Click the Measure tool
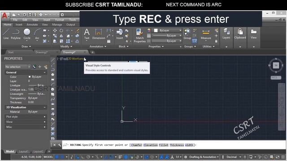 (206, 34)
